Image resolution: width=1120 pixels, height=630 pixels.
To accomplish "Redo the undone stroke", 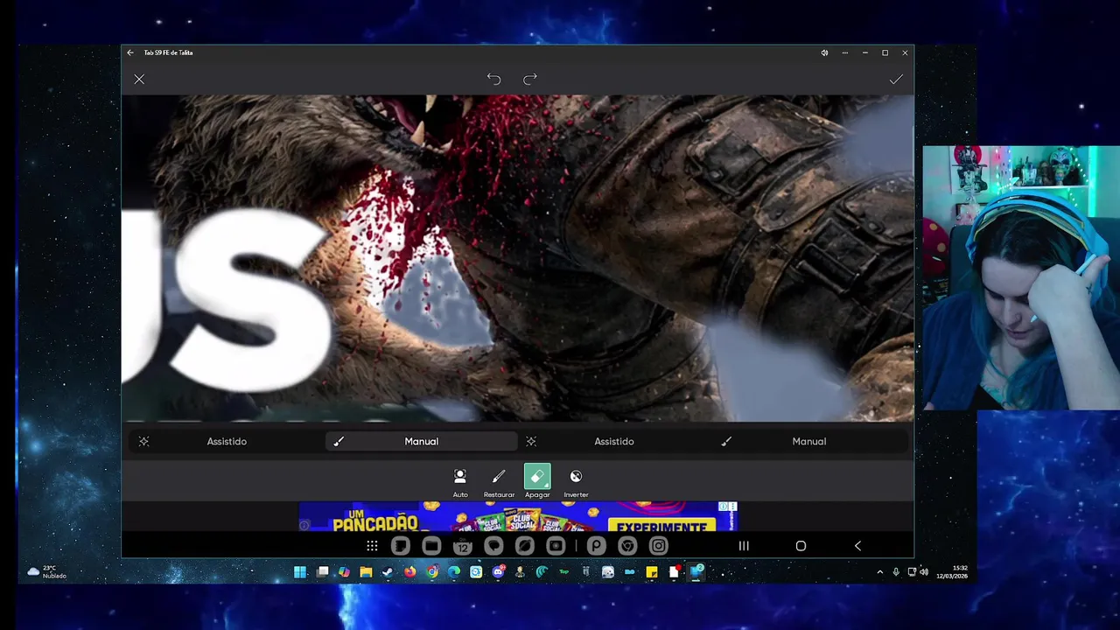I will coord(530,80).
